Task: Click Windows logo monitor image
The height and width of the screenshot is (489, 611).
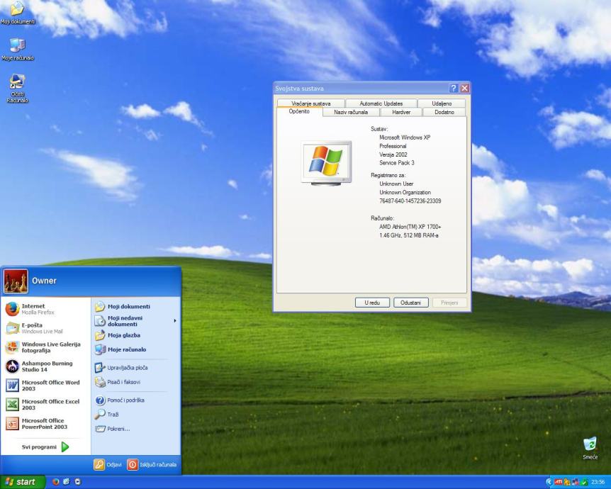Action: pyautogui.click(x=327, y=163)
